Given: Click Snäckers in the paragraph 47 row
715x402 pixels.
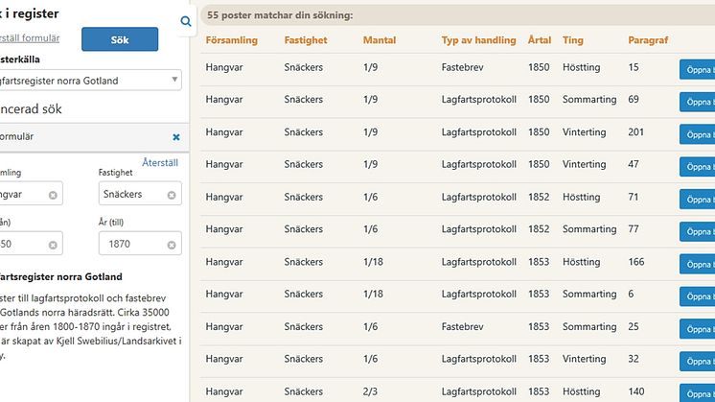Looking at the screenshot, I should point(303,164).
